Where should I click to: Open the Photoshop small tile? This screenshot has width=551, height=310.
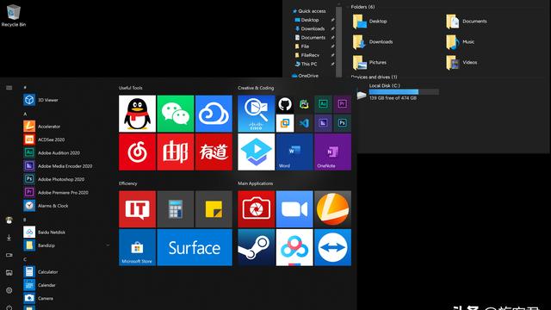(x=342, y=123)
